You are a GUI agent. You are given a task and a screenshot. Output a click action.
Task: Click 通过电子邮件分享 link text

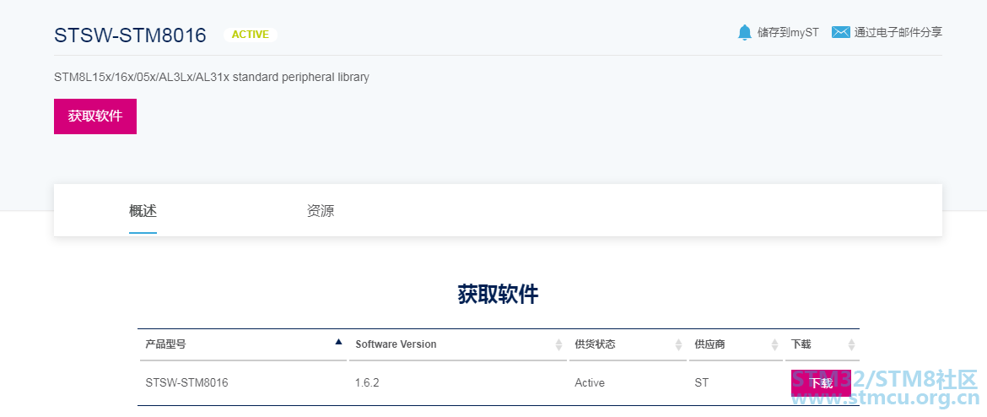click(898, 32)
